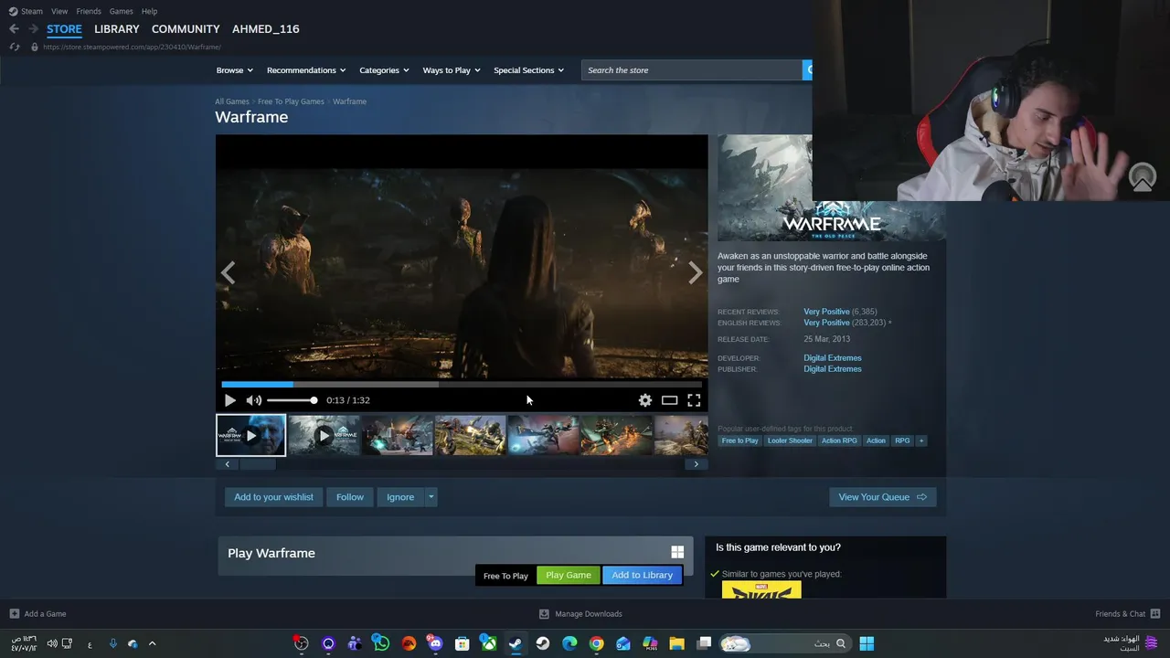Click Add to Library
Viewport: 1170px width, 658px height.
(643, 575)
